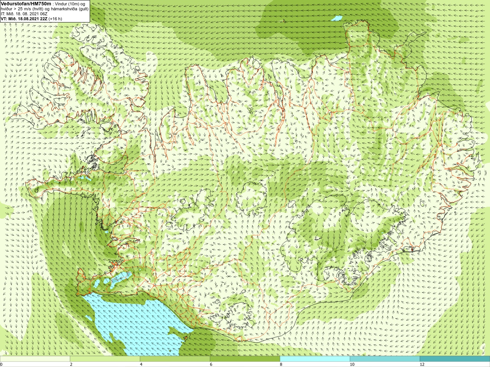The height and width of the screenshot is (367, 490).
Task: Click the Veðurstofan/HM750m title text
Action: click(x=26, y=3)
